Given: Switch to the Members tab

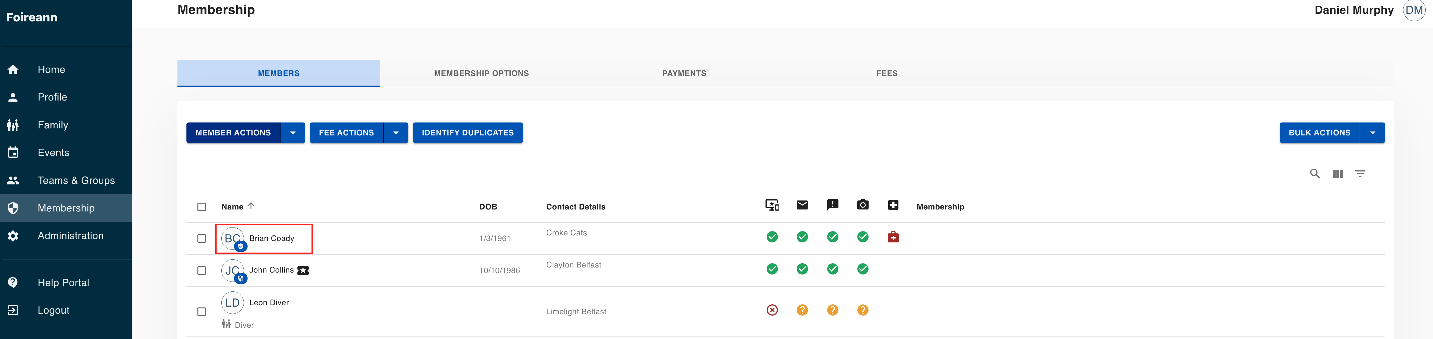Looking at the screenshot, I should point(279,73).
